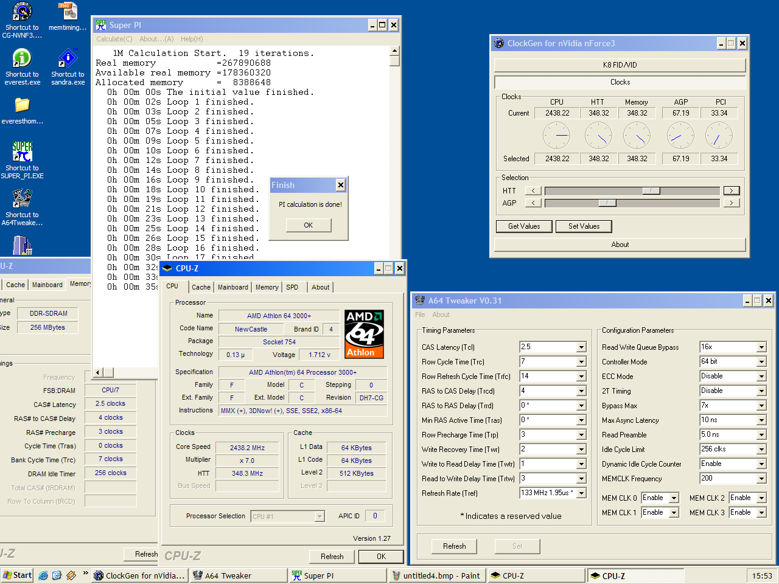Click Get Values in ClockGen
This screenshot has width=779, height=584.
tap(524, 226)
